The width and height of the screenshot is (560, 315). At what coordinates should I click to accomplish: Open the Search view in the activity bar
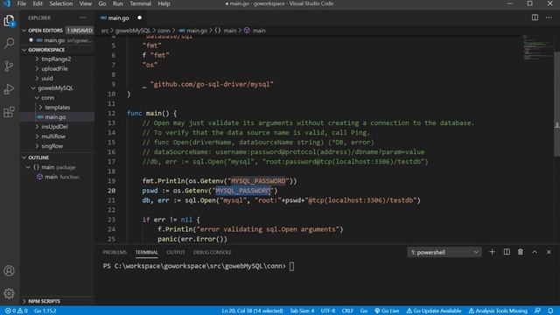click(x=9, y=43)
